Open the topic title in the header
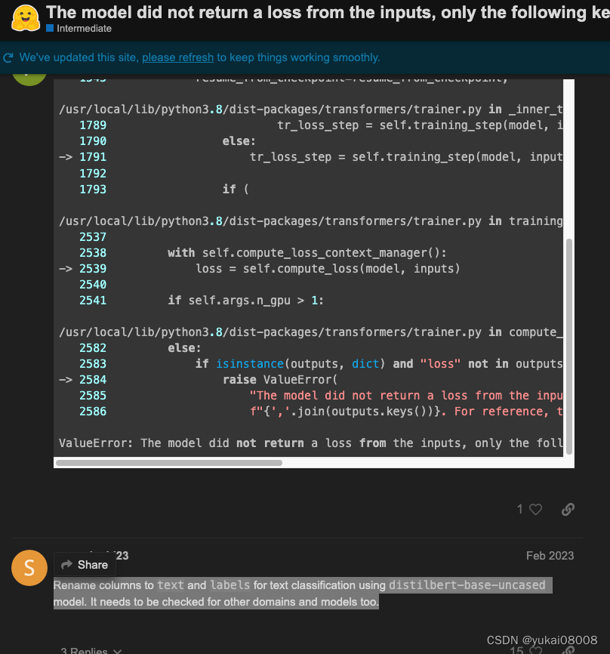Image resolution: width=610 pixels, height=654 pixels. point(328,13)
